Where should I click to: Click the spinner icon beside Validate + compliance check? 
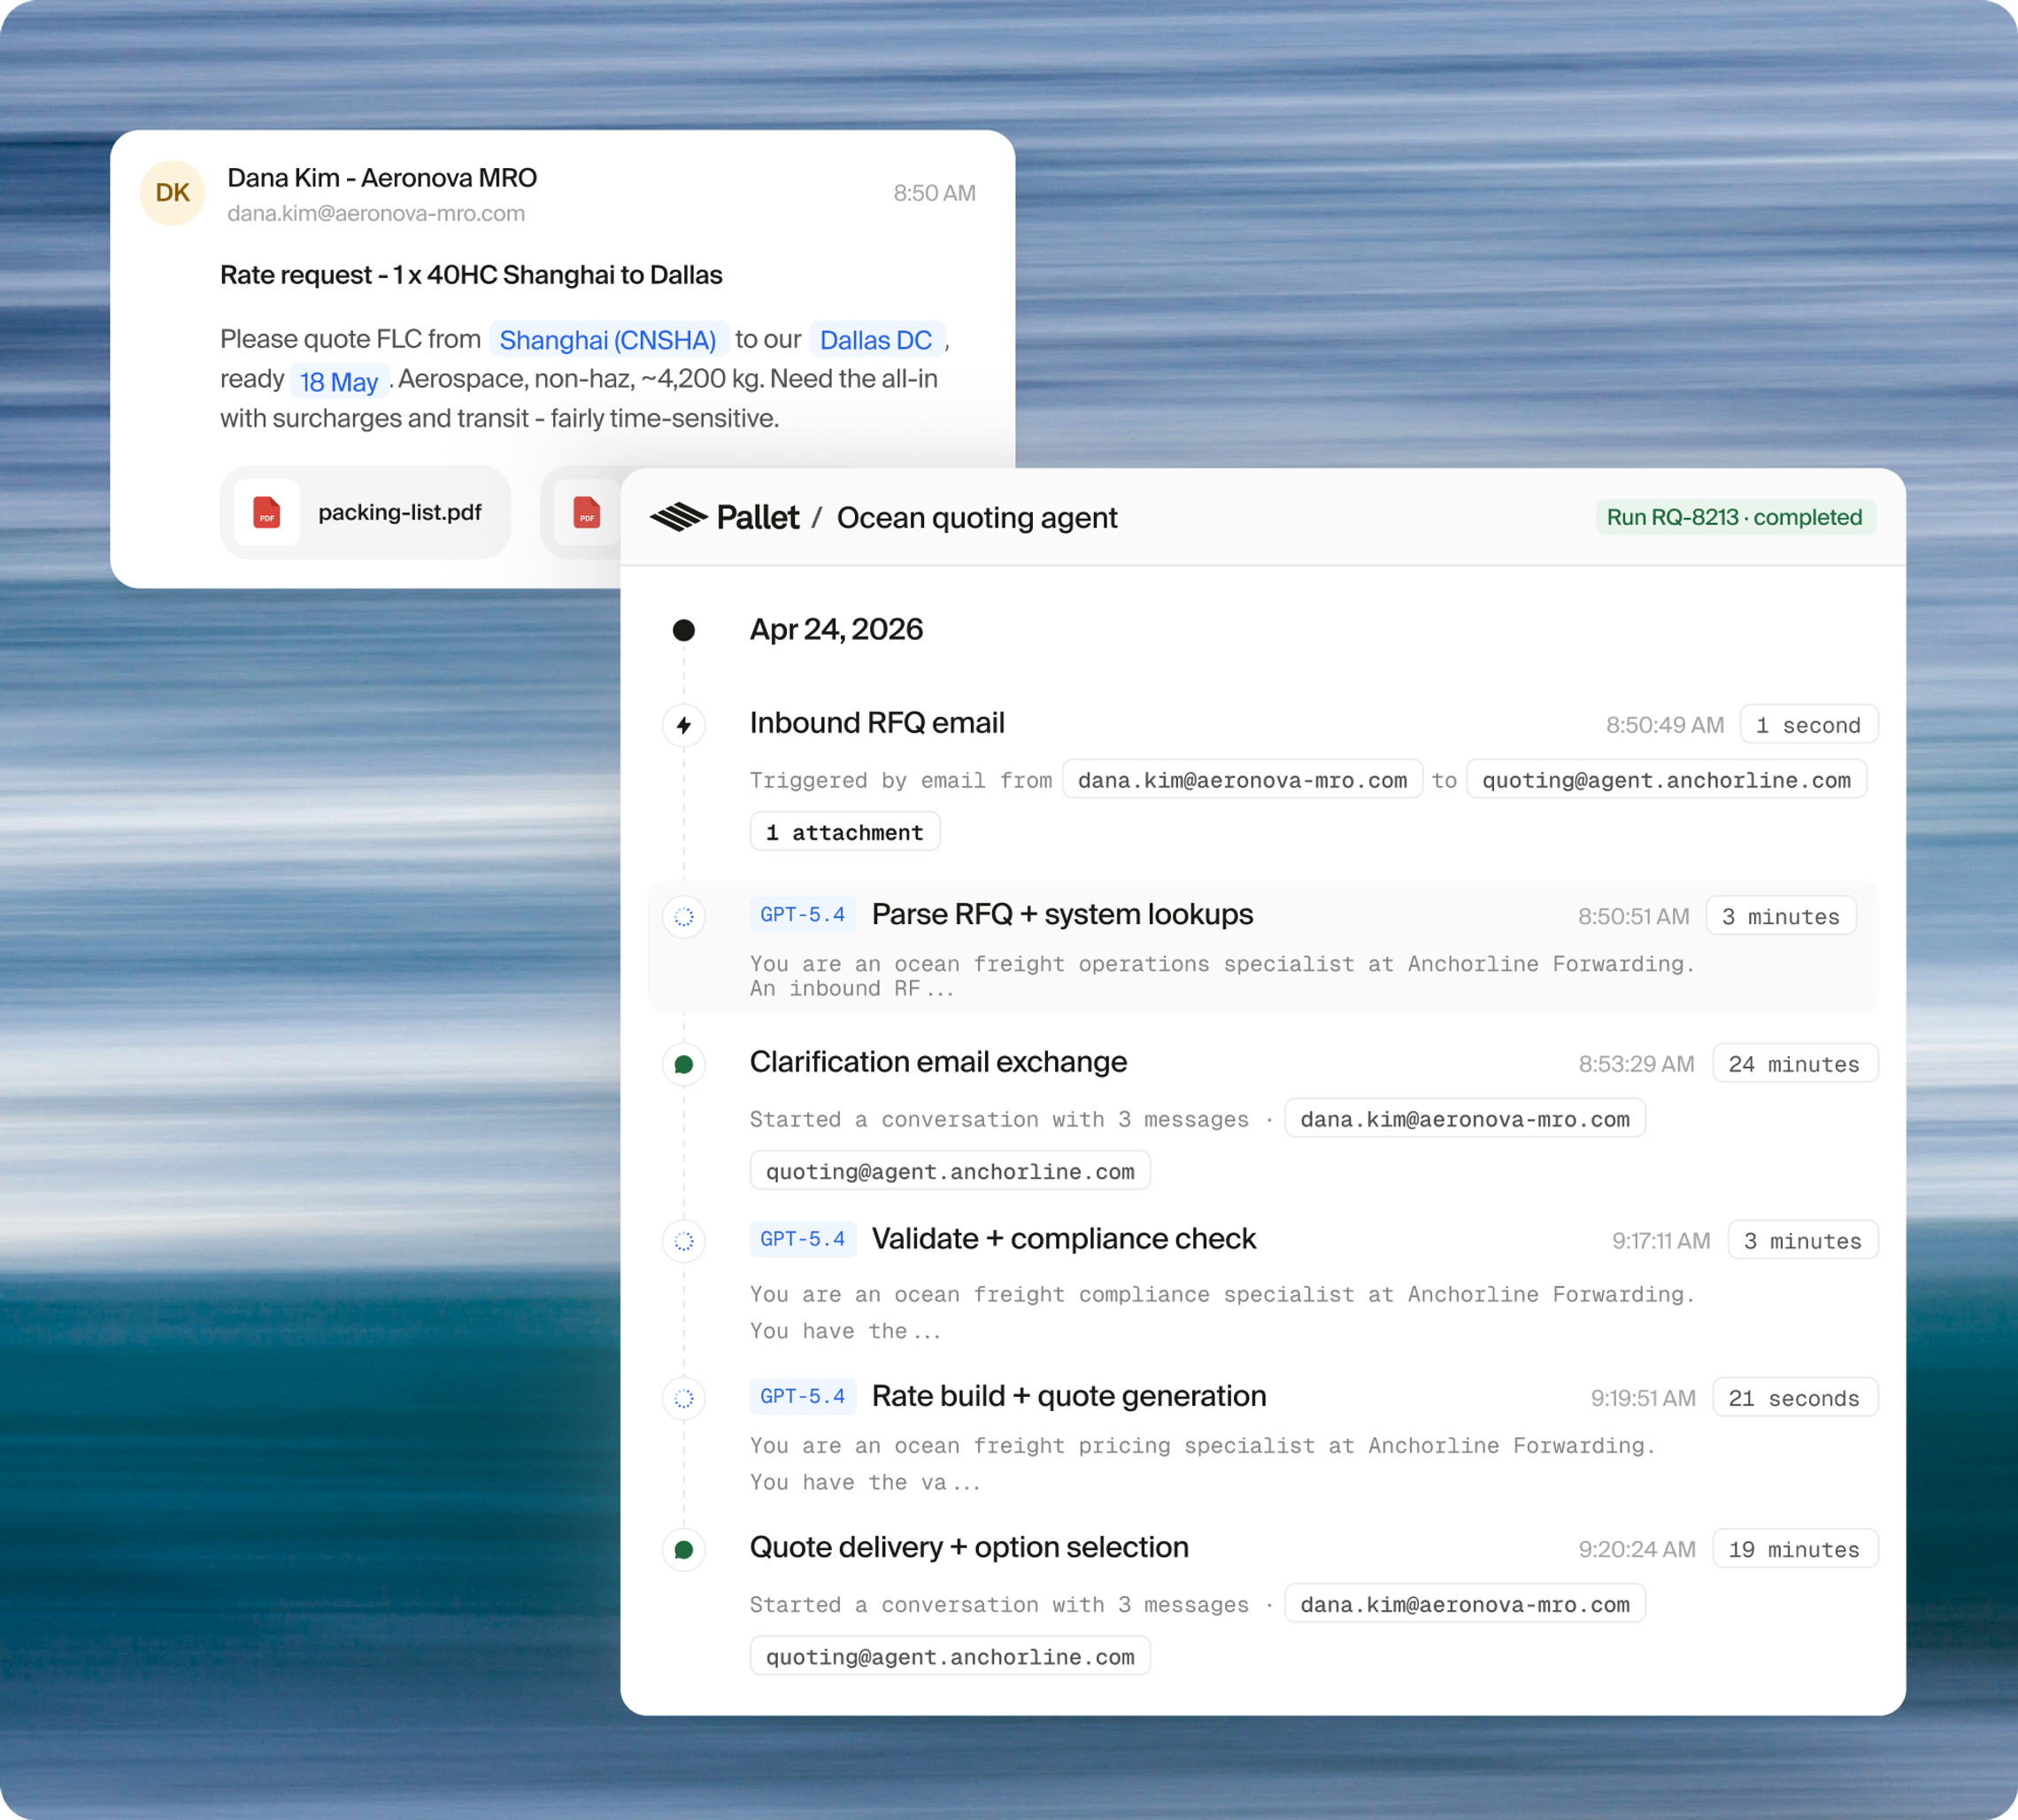tap(684, 1241)
